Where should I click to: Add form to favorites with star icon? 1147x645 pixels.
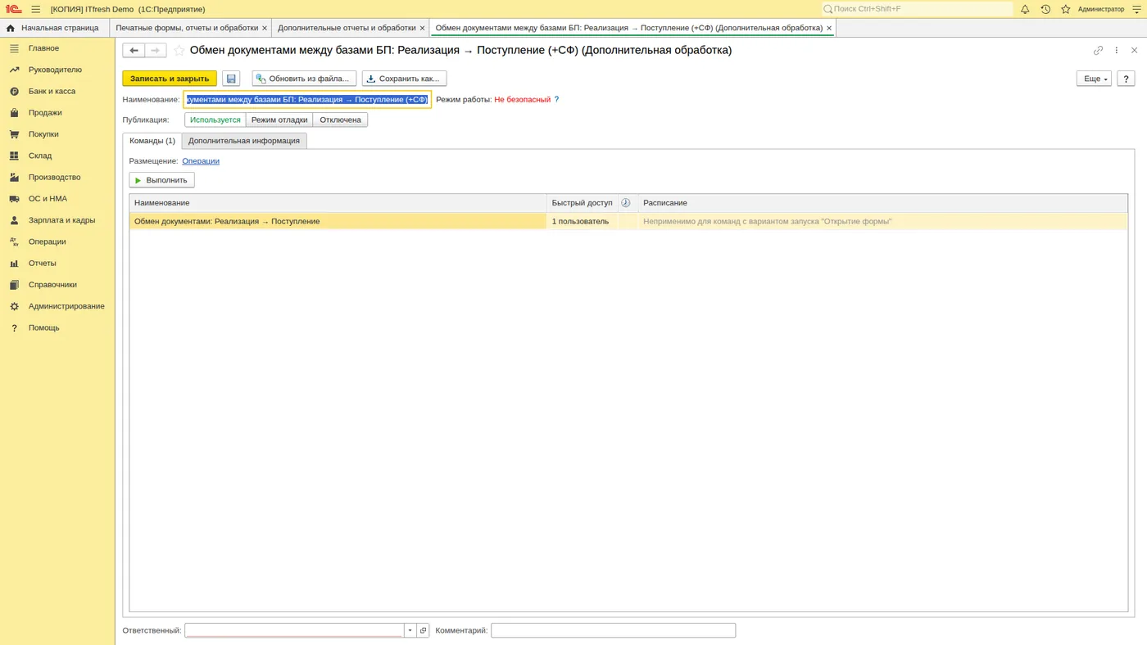tap(179, 51)
